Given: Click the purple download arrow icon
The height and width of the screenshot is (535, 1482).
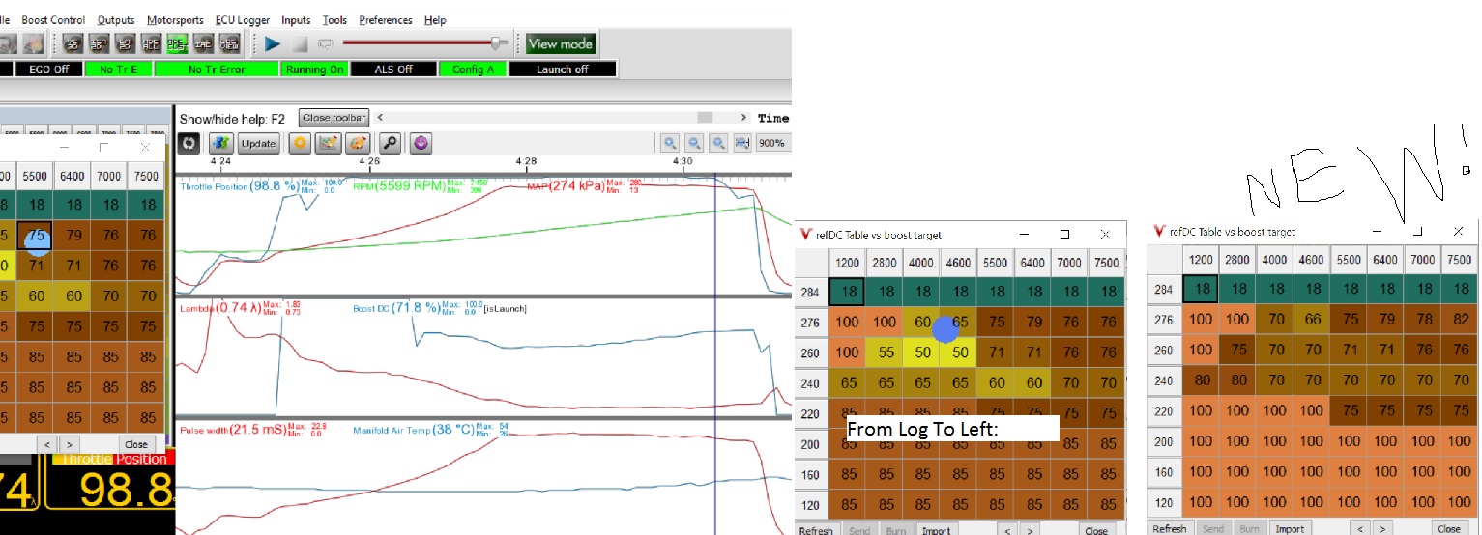Looking at the screenshot, I should pos(421,143).
